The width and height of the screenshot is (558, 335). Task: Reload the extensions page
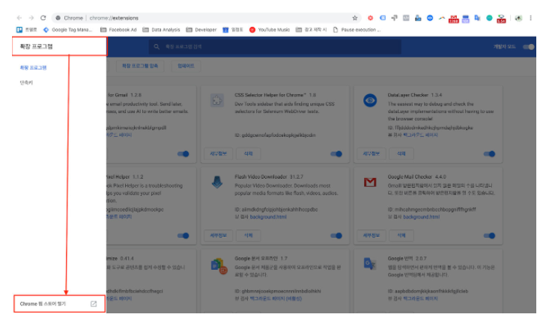click(43, 18)
